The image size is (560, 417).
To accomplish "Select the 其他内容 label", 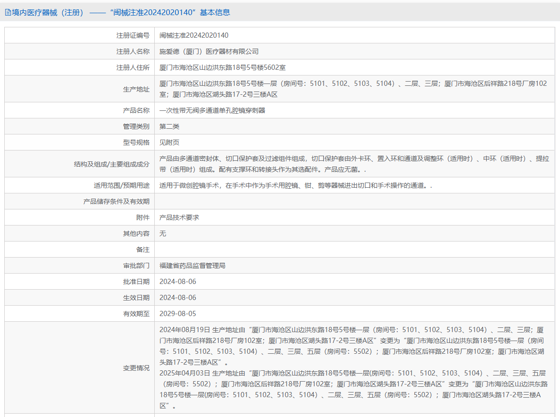I will pyautogui.click(x=136, y=234).
